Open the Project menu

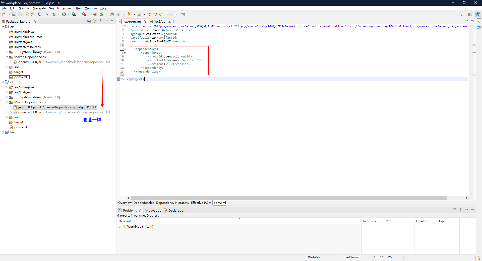pyautogui.click(x=67, y=8)
